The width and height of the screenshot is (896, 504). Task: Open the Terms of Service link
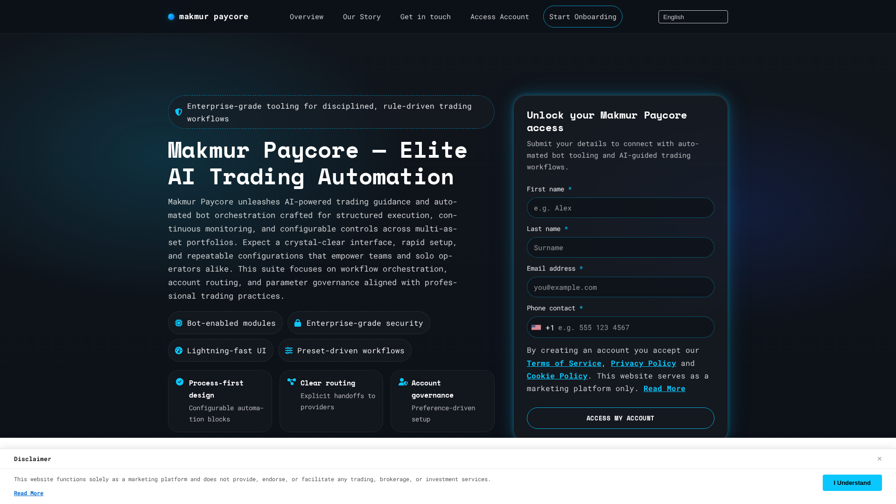point(564,363)
